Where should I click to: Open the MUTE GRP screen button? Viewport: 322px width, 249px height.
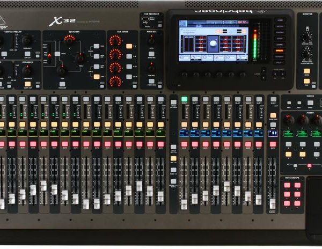pos(279,56)
